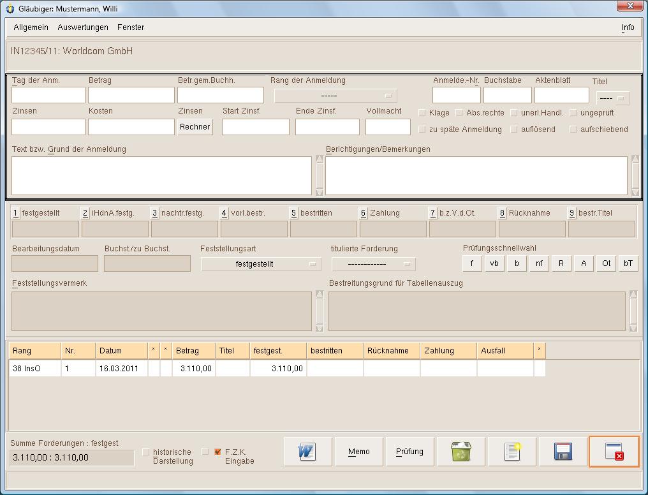
Task: Enable zu späte Anmeldung checkbox
Action: coord(422,129)
